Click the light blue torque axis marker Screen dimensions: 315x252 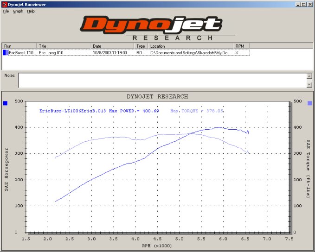click(x=310, y=103)
